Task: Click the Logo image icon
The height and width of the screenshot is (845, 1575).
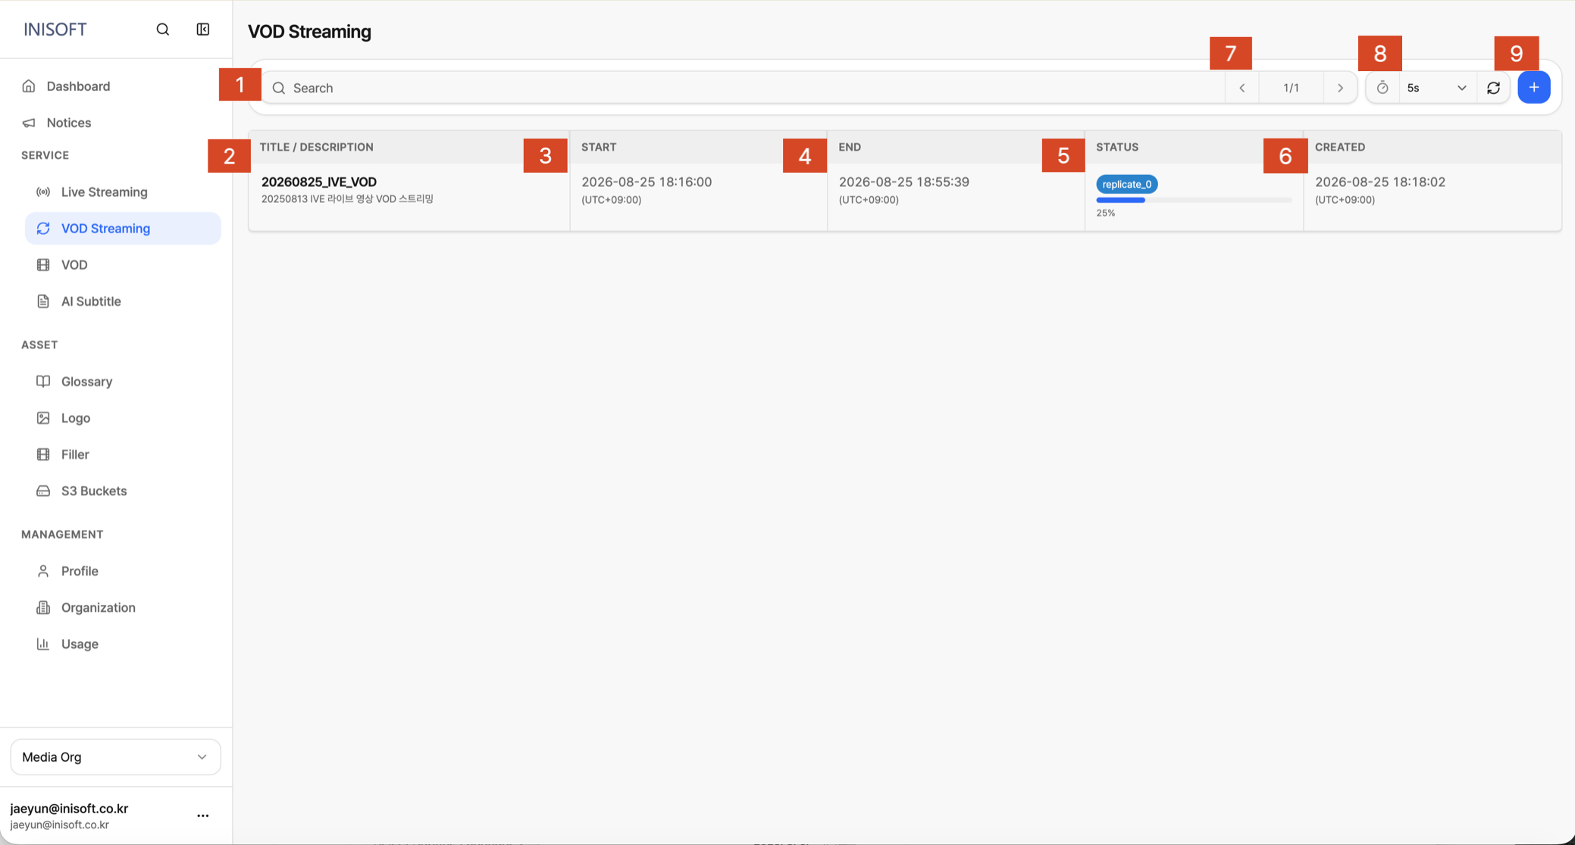Action: click(x=43, y=418)
